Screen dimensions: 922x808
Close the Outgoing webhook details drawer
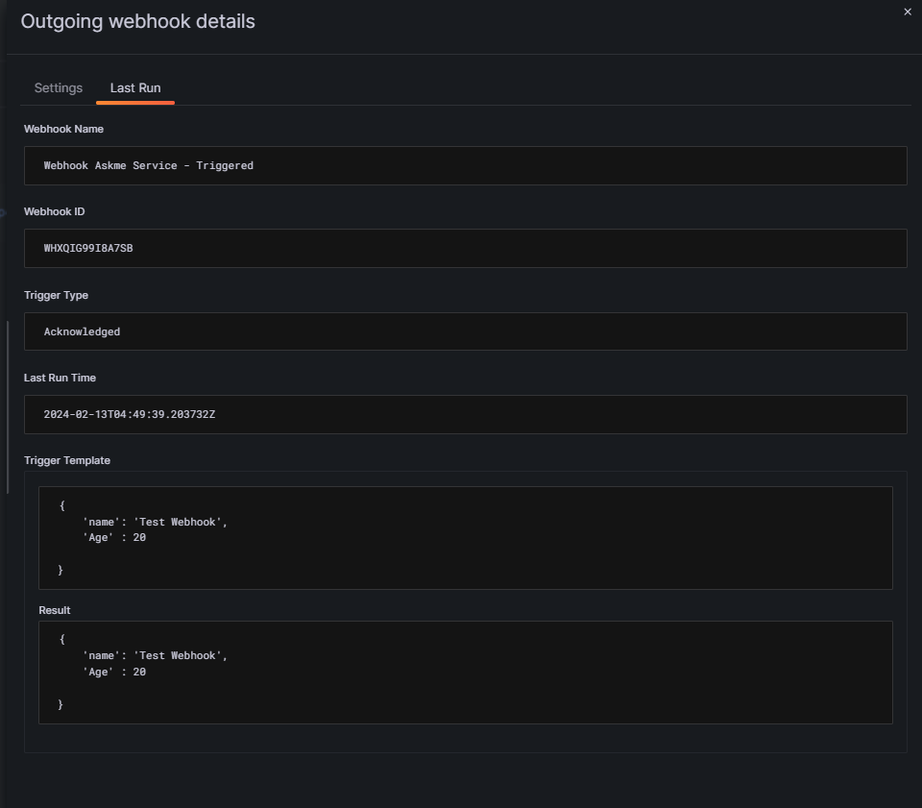pyautogui.click(x=908, y=12)
